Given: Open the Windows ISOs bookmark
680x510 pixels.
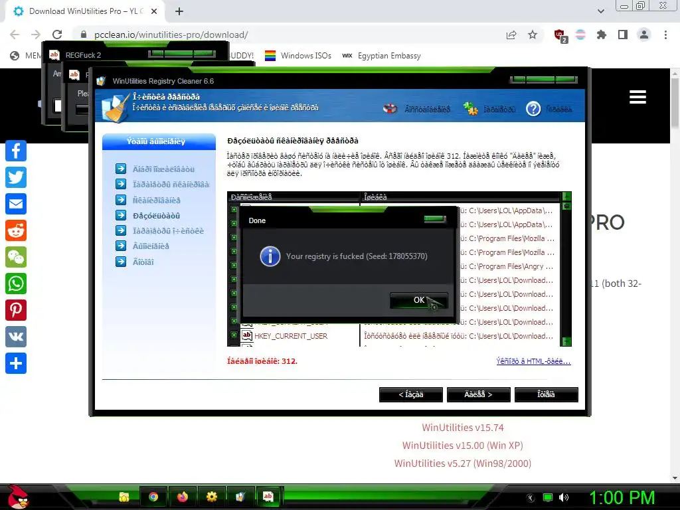Looking at the screenshot, I should coord(298,56).
